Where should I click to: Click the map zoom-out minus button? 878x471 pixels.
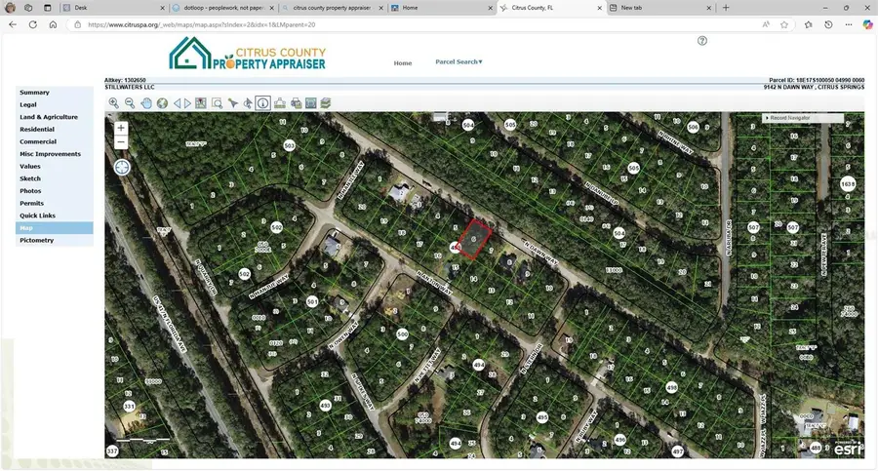click(x=121, y=142)
